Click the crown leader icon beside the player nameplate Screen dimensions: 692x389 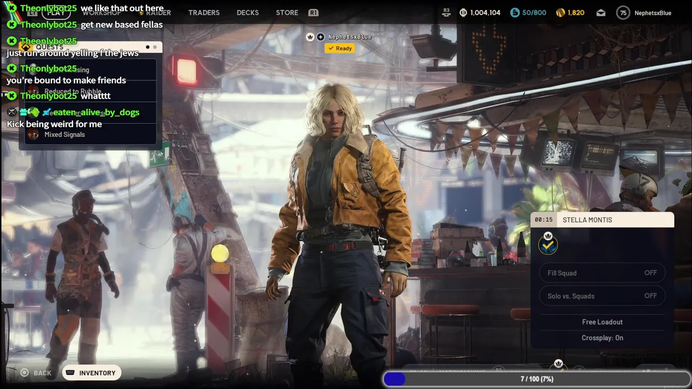pyautogui.click(x=310, y=37)
